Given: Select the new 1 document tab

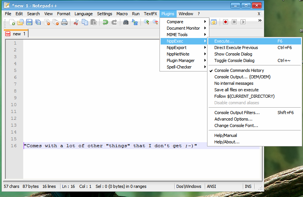Looking at the screenshot, I should coord(16,34).
